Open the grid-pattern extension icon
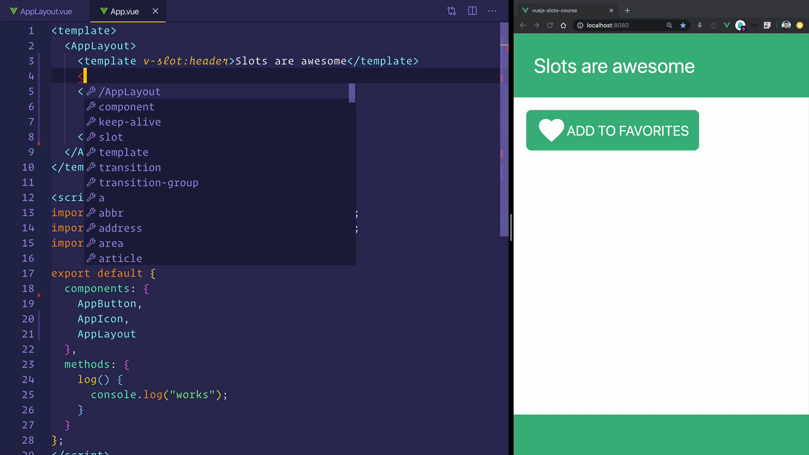 click(767, 25)
